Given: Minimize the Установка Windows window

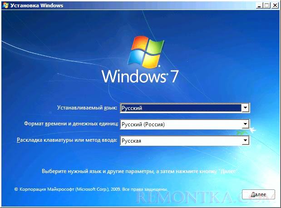Looking at the screenshot, I should click(259, 5).
